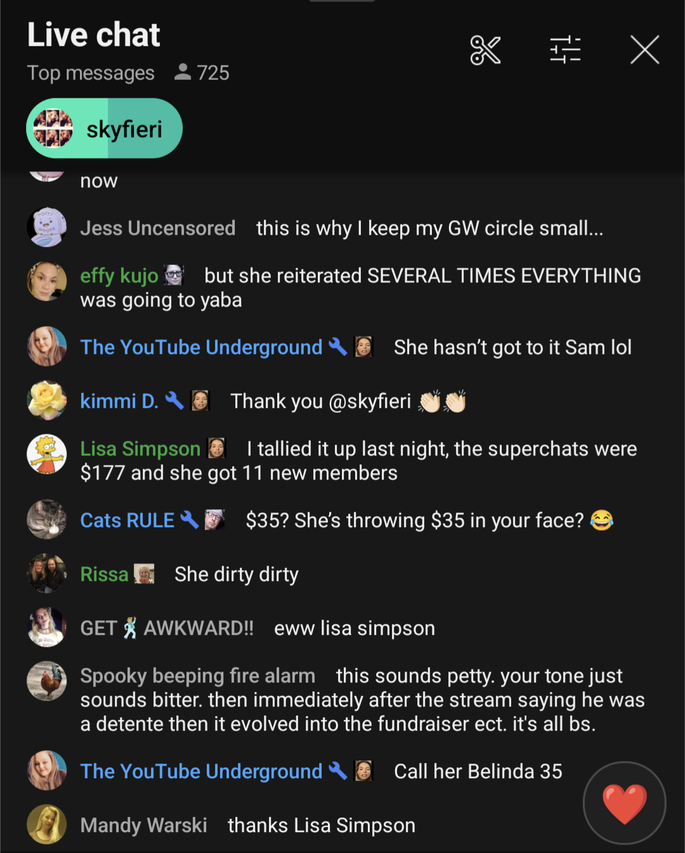Open Lisa Simpson's avatar picture
Image resolution: width=685 pixels, height=853 pixels.
pyautogui.click(x=46, y=454)
